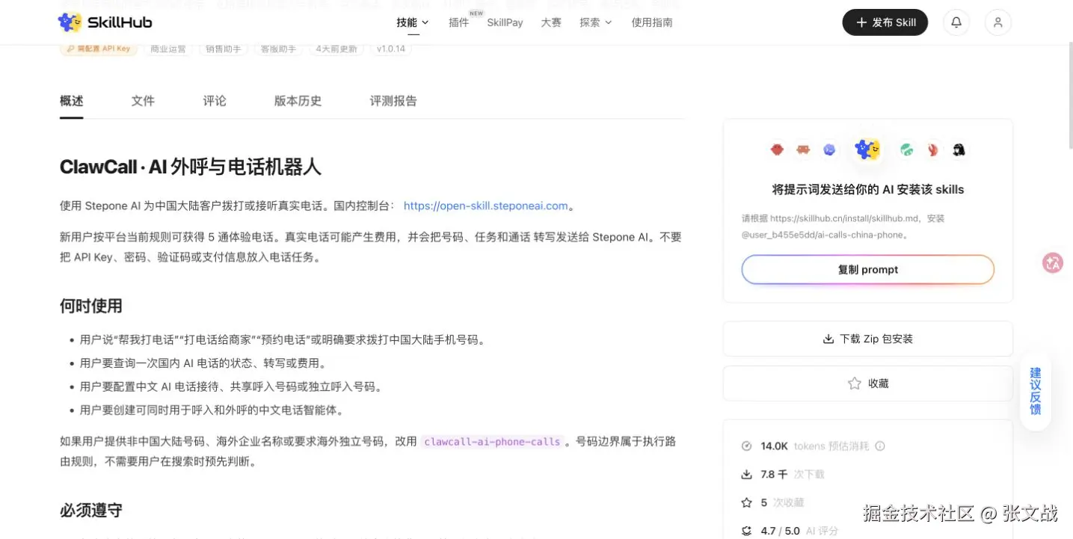Click the 客服助手 tag
The width and height of the screenshot is (1073, 539).
click(279, 49)
